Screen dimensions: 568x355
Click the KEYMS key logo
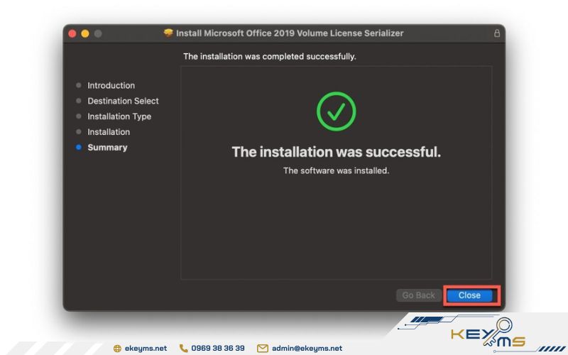[496, 334]
